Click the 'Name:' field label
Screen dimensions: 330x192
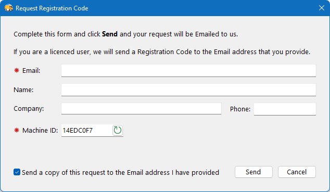coord(23,90)
